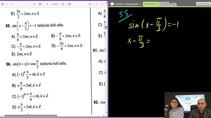Click question 55 answer D) −5π/6 + 2πn
Image resolution: width=211 pixels, height=118 pixels.
pyautogui.click(x=67, y=46)
